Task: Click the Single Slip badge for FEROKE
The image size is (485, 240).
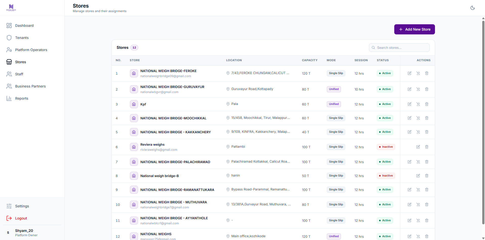Action: click(x=336, y=73)
